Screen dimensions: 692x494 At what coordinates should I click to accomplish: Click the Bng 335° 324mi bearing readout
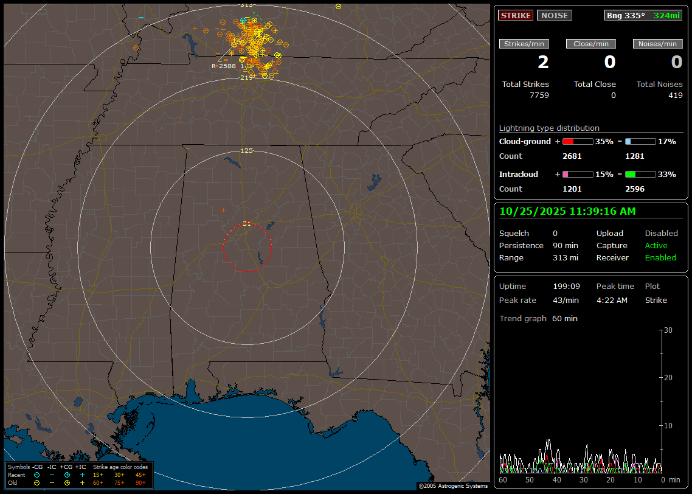pos(643,15)
